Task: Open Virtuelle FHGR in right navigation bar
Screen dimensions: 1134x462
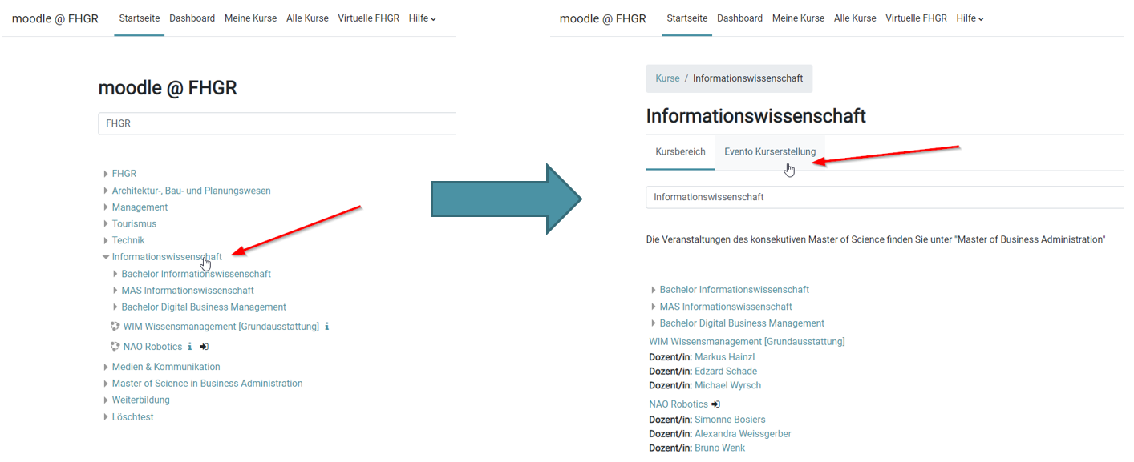Action: (x=916, y=18)
